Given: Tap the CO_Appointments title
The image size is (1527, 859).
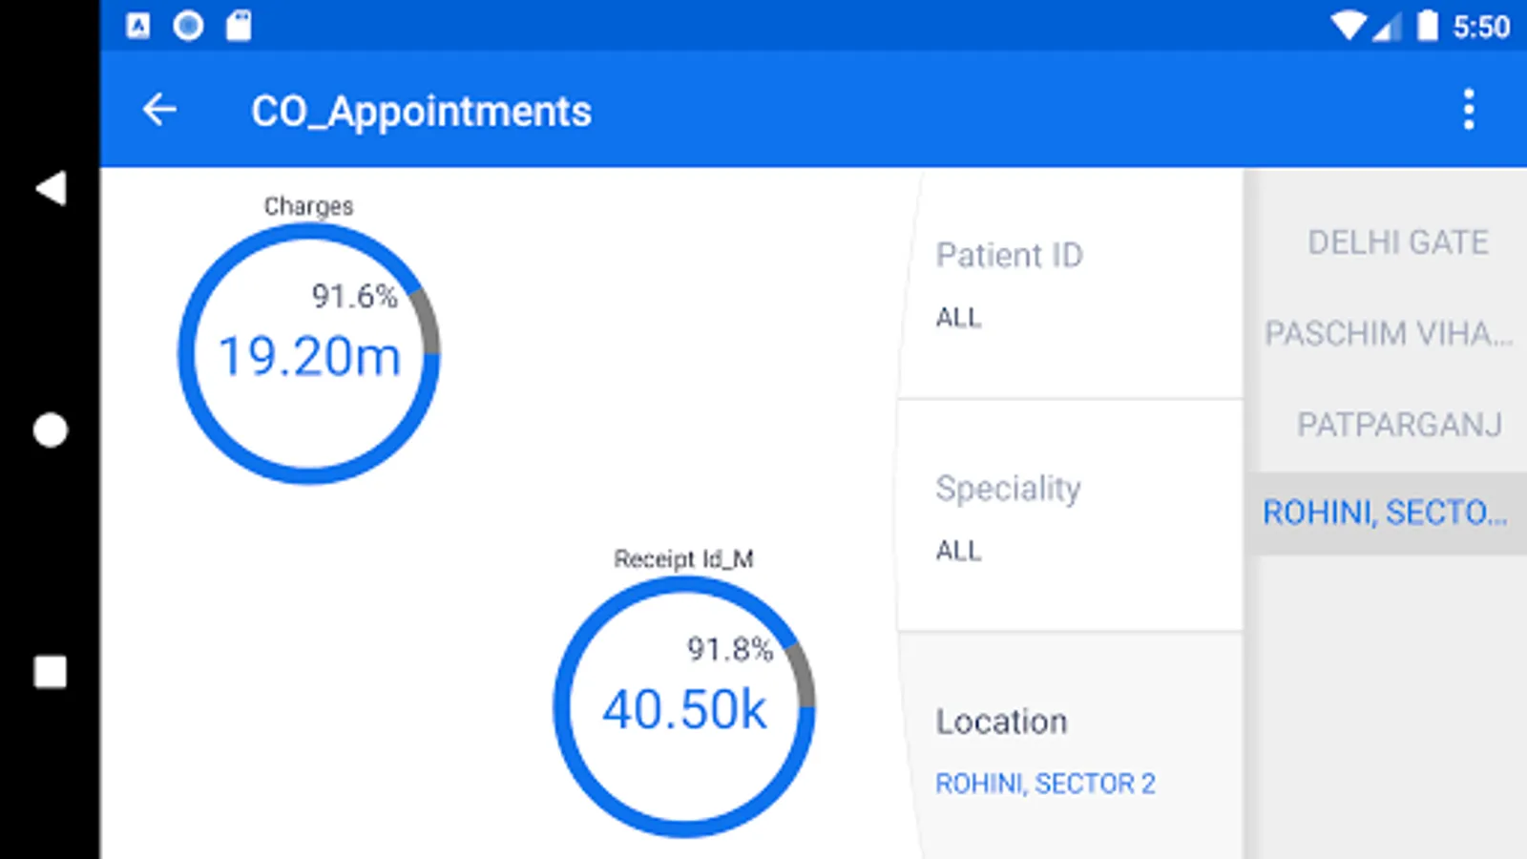Looking at the screenshot, I should coord(421,112).
